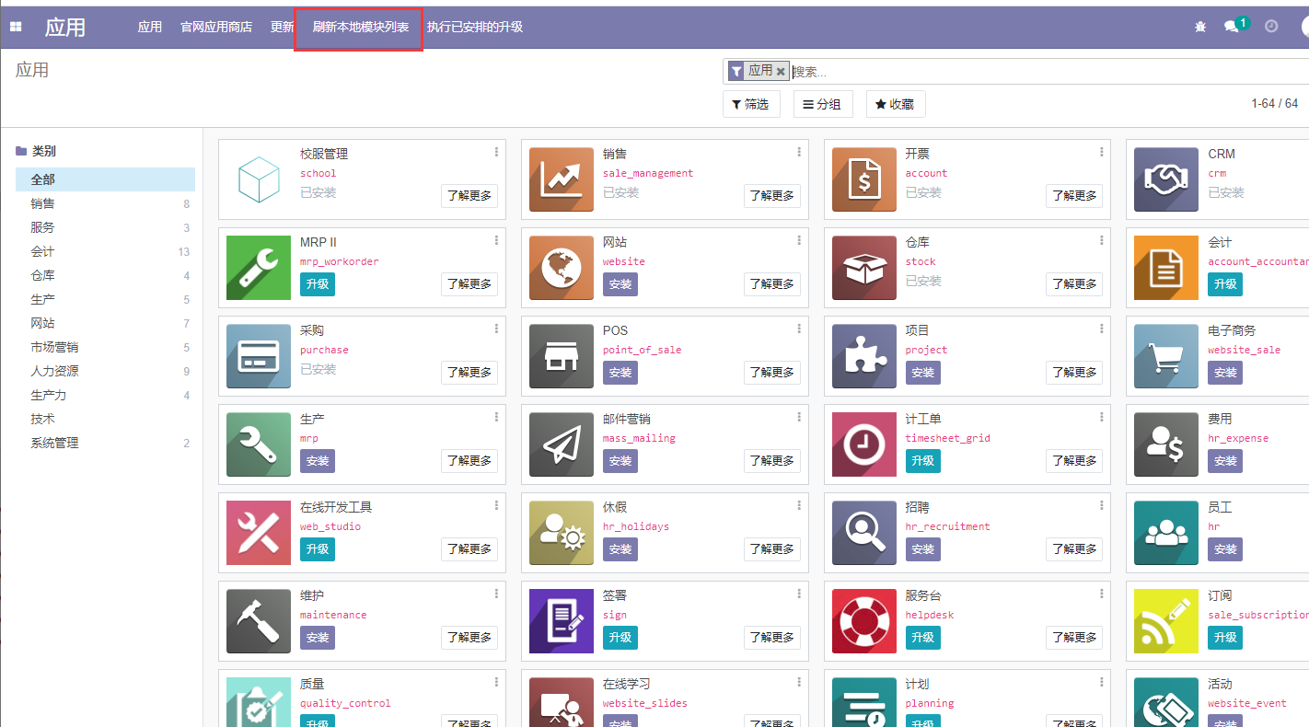Click the 开票 invoice app icon
This screenshot has height=727, width=1309.
click(x=863, y=179)
